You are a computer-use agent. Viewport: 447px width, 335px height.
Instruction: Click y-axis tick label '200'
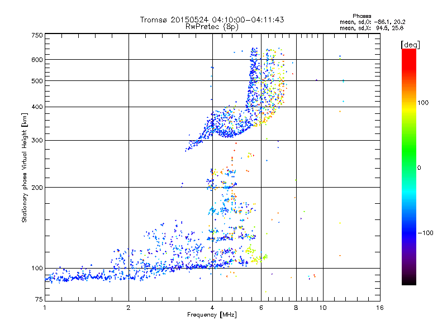pyautogui.click(x=37, y=188)
